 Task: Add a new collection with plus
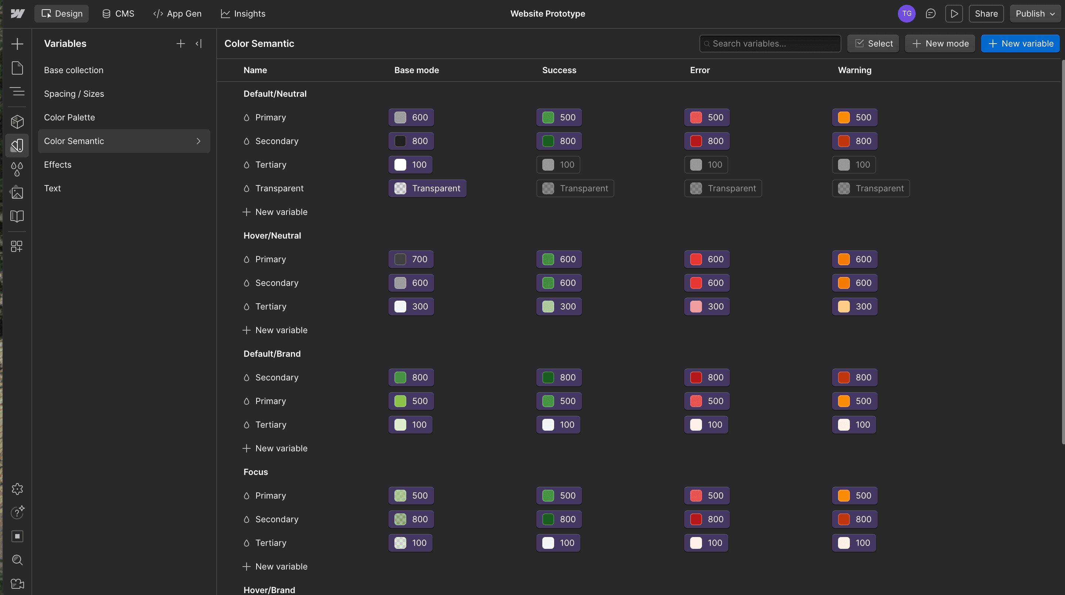pyautogui.click(x=180, y=44)
